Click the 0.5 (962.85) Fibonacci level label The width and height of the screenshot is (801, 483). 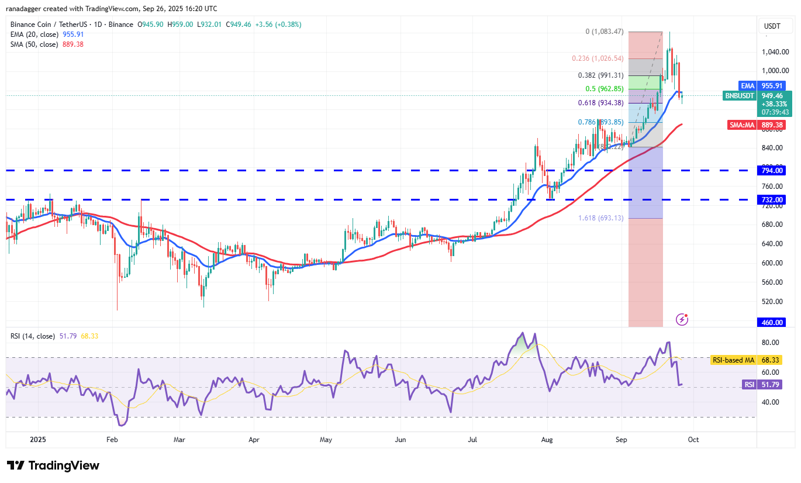605,89
